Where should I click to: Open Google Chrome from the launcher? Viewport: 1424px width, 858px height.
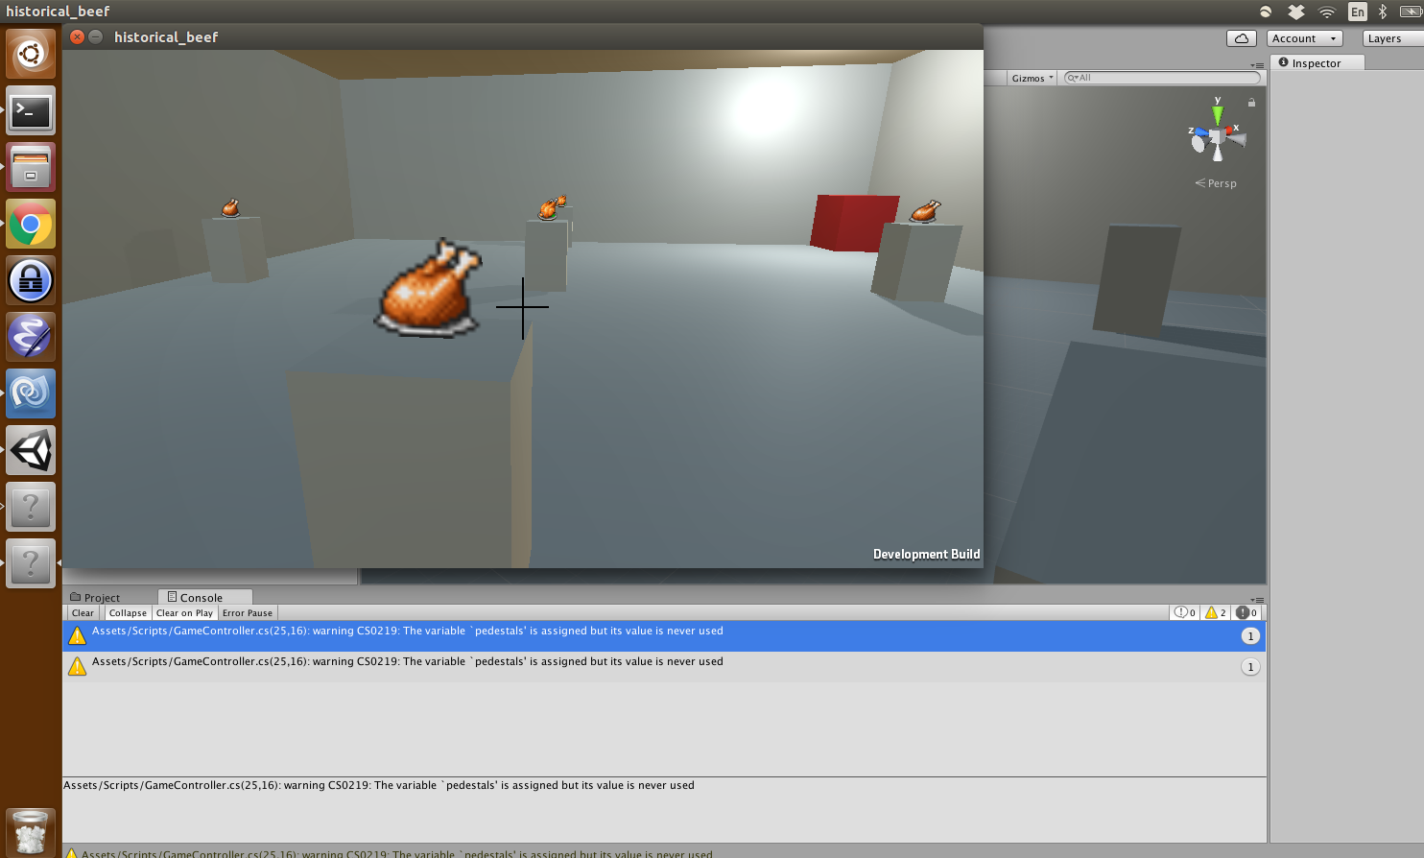click(31, 225)
